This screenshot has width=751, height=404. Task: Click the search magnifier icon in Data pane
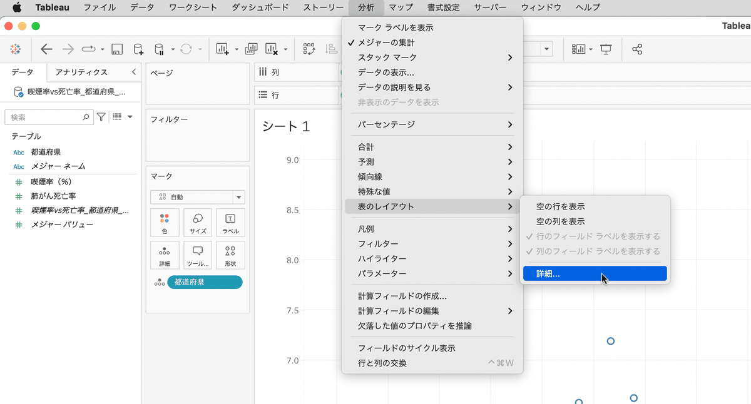(86, 117)
